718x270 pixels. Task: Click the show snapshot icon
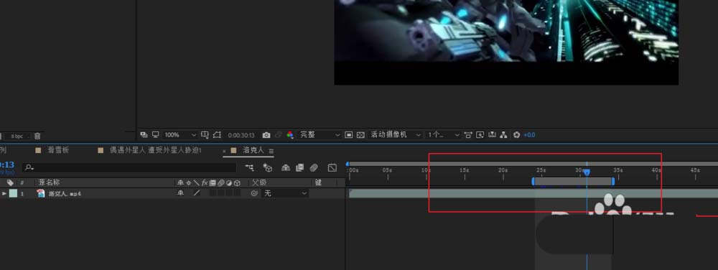pyautogui.click(x=279, y=135)
